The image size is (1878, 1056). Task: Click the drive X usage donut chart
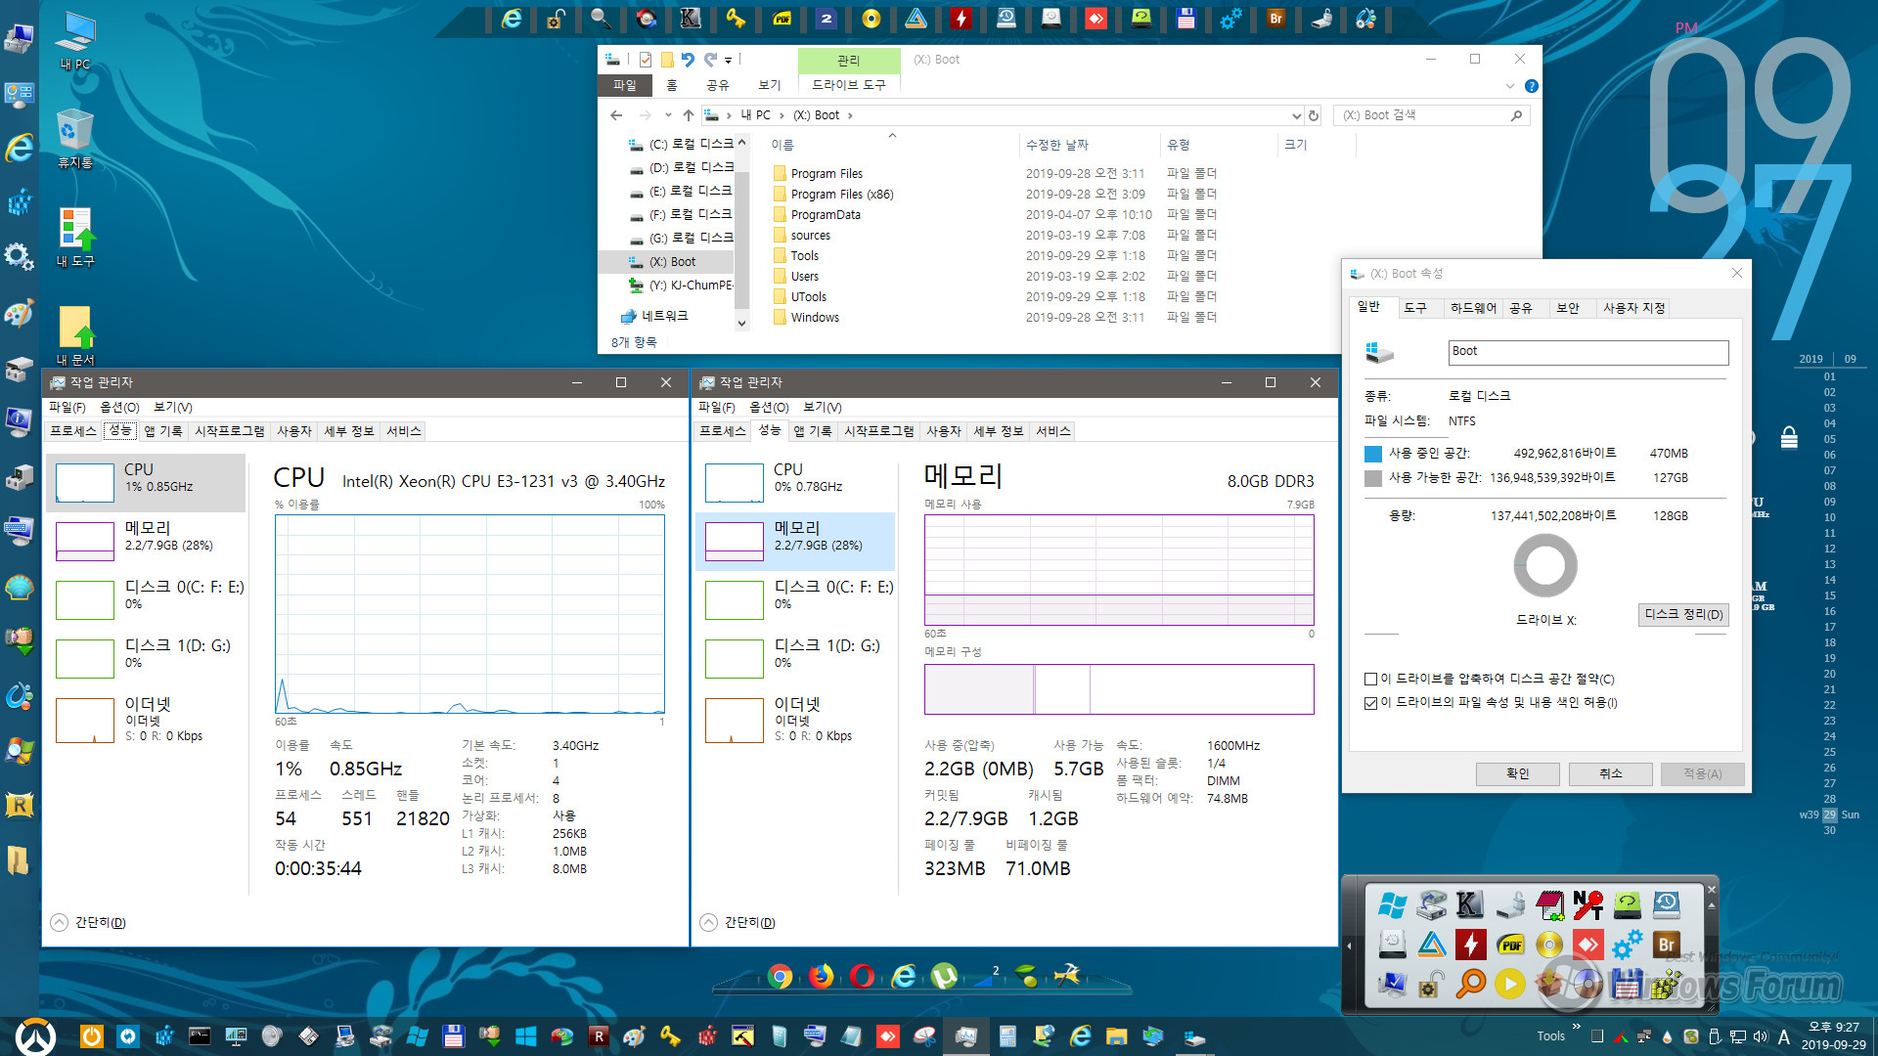point(1545,565)
